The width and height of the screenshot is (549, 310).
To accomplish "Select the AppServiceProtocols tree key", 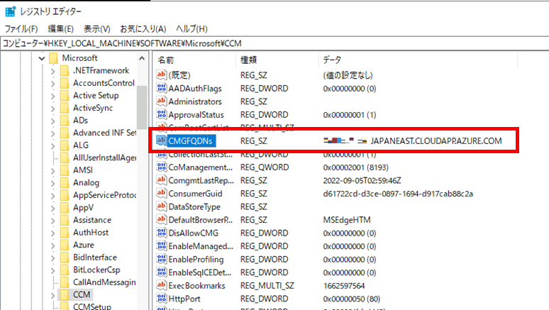I will click(104, 195).
